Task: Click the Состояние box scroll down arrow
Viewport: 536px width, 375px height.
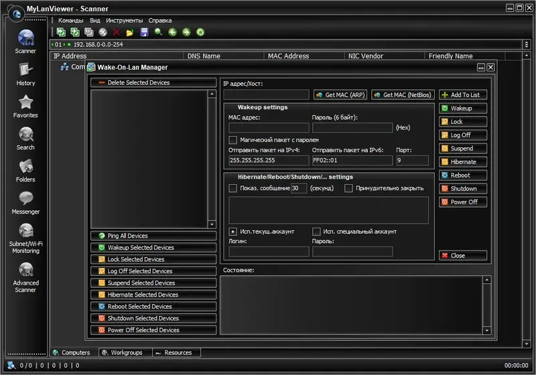Action: 487,330
